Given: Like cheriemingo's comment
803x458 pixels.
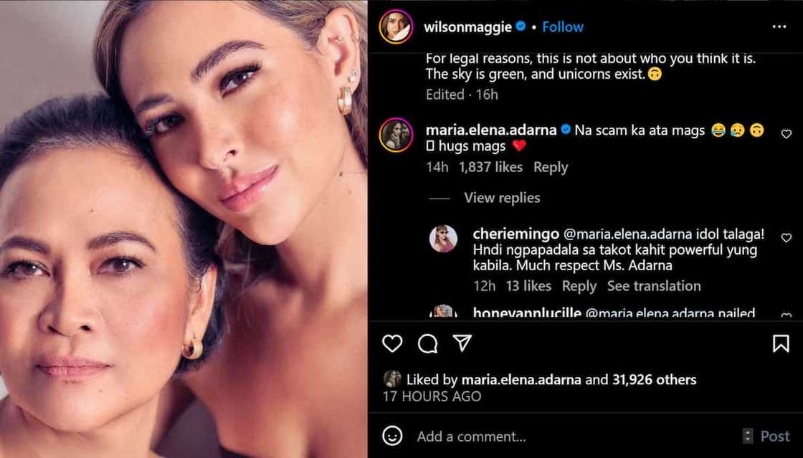Looking at the screenshot, I should coord(787,238).
